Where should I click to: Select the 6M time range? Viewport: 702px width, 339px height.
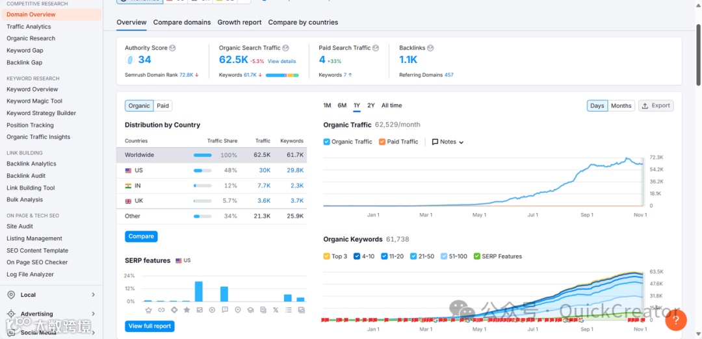(342, 106)
